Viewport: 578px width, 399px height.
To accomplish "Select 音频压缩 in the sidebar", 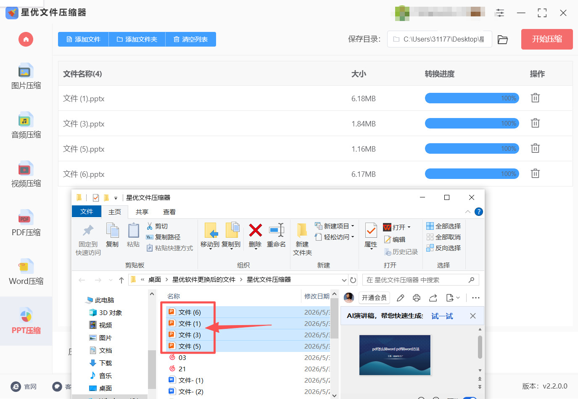I will pyautogui.click(x=26, y=126).
